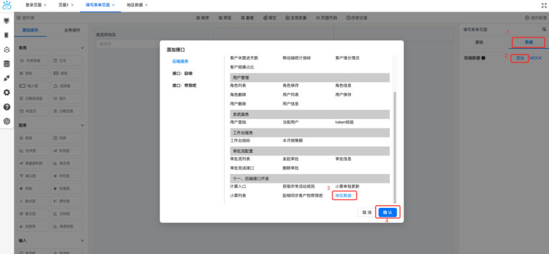Click the 组件配置 gear label
The width and height of the screenshot is (549, 254).
click(x=535, y=18)
